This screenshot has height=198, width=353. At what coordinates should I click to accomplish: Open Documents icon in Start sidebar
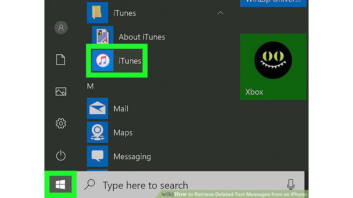point(61,60)
